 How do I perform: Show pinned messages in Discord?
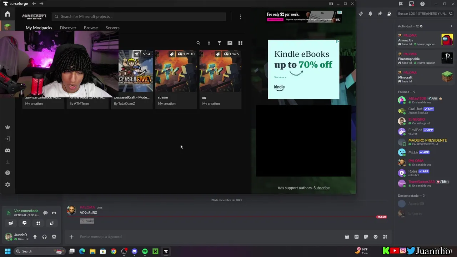[380, 14]
